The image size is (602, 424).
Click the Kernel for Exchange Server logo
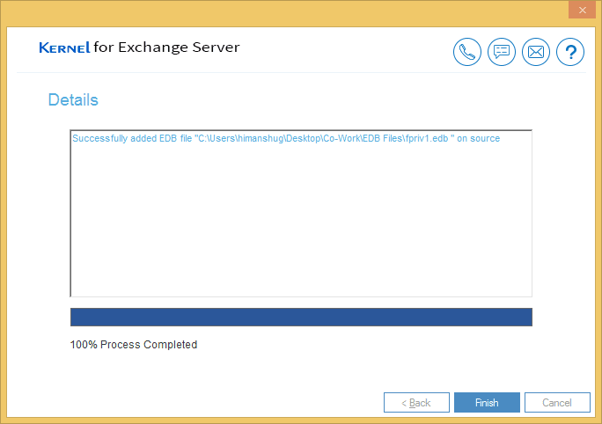click(x=139, y=48)
